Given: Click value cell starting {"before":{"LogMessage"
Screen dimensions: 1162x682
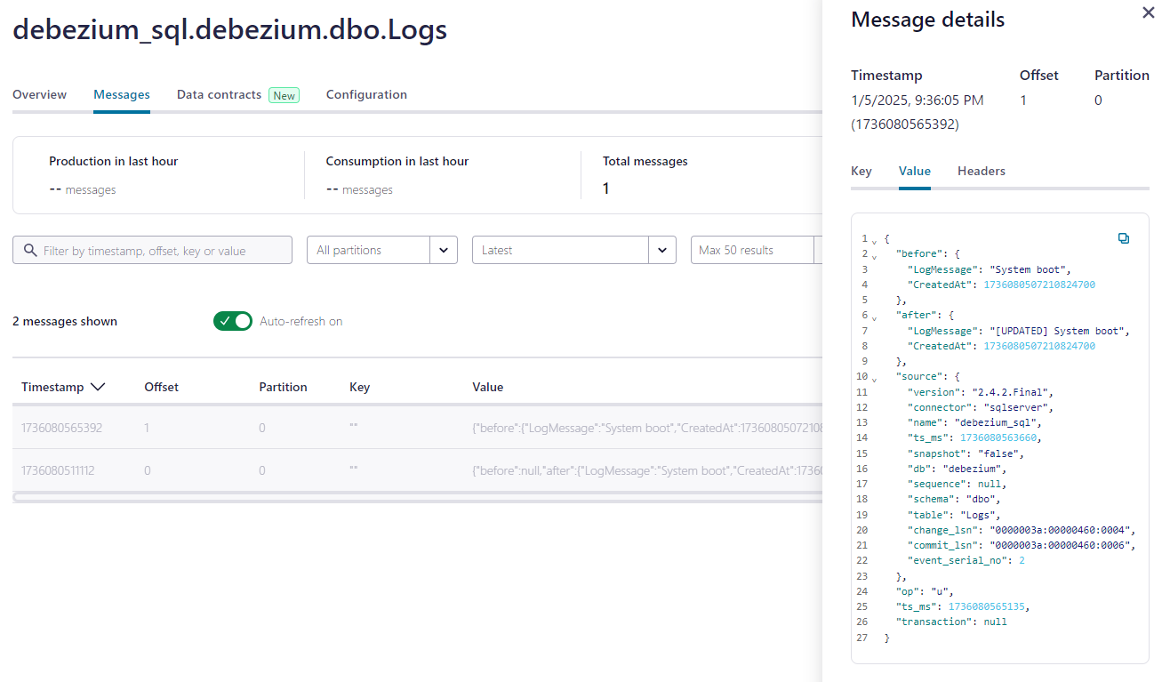Looking at the screenshot, I should (647, 428).
